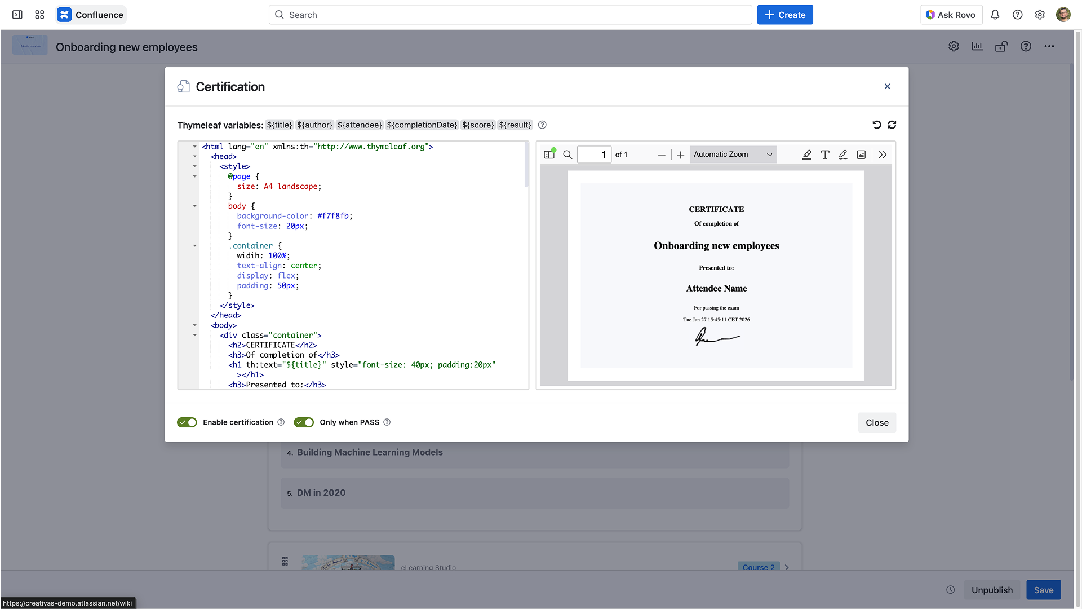Expand PDF toolbar more tools chevrons
Image resolution: width=1082 pixels, height=609 pixels.
(x=883, y=155)
